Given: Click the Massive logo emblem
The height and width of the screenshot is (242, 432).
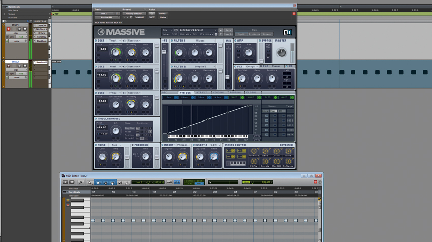Looking at the screenshot, I should coord(101,32).
